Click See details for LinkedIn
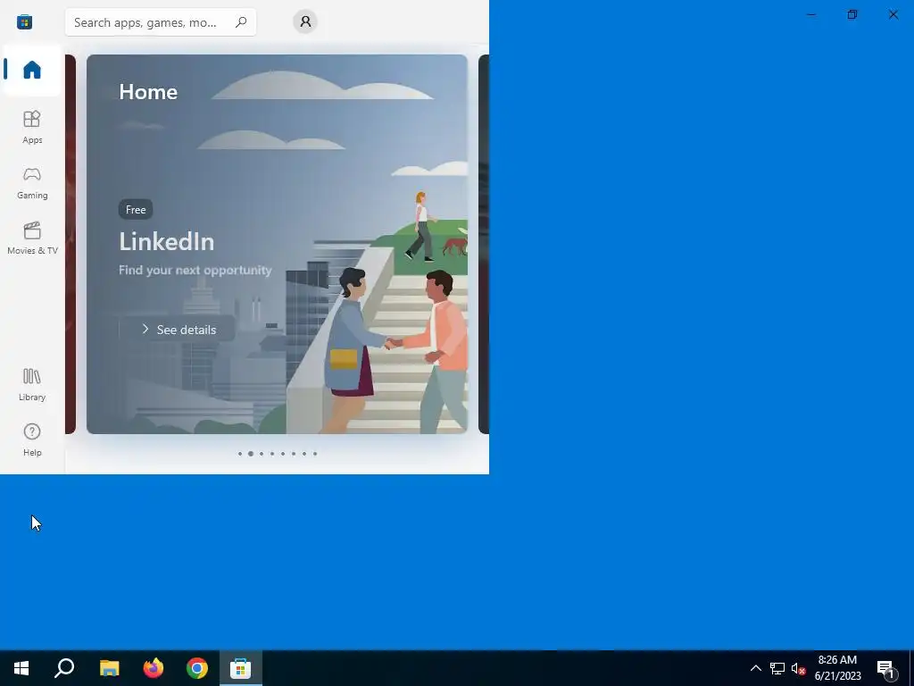This screenshot has height=686, width=914. 178,330
